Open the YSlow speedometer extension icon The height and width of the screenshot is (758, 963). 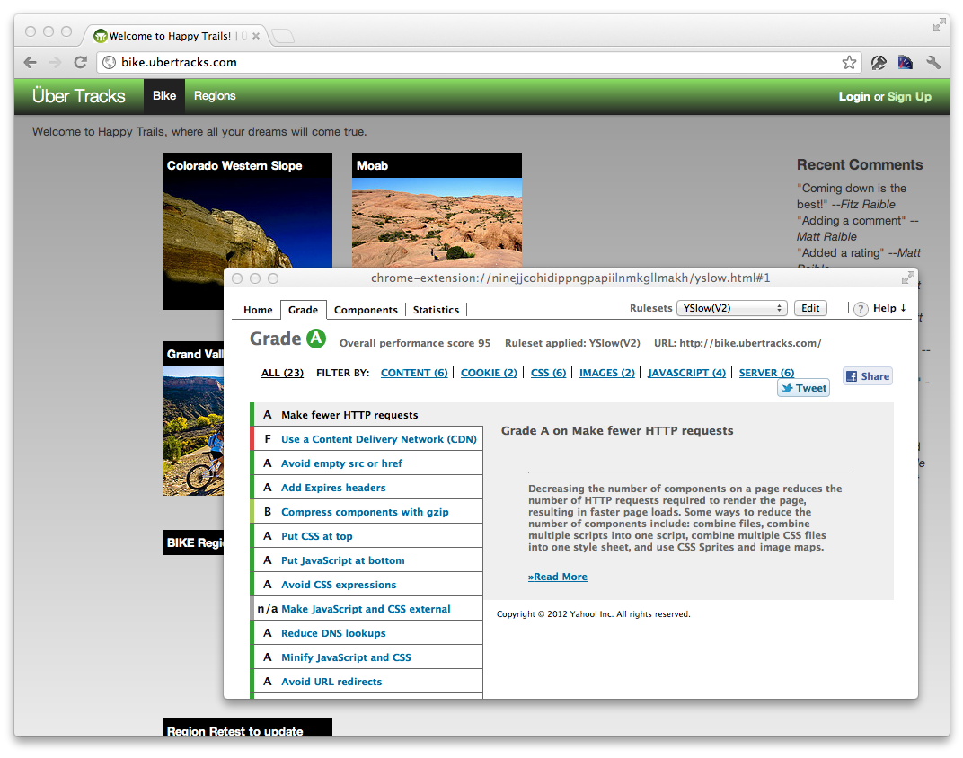906,62
